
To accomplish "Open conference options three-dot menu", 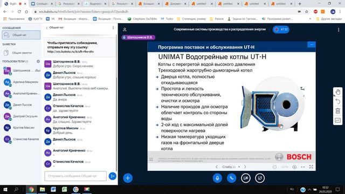I will click(x=339, y=30).
